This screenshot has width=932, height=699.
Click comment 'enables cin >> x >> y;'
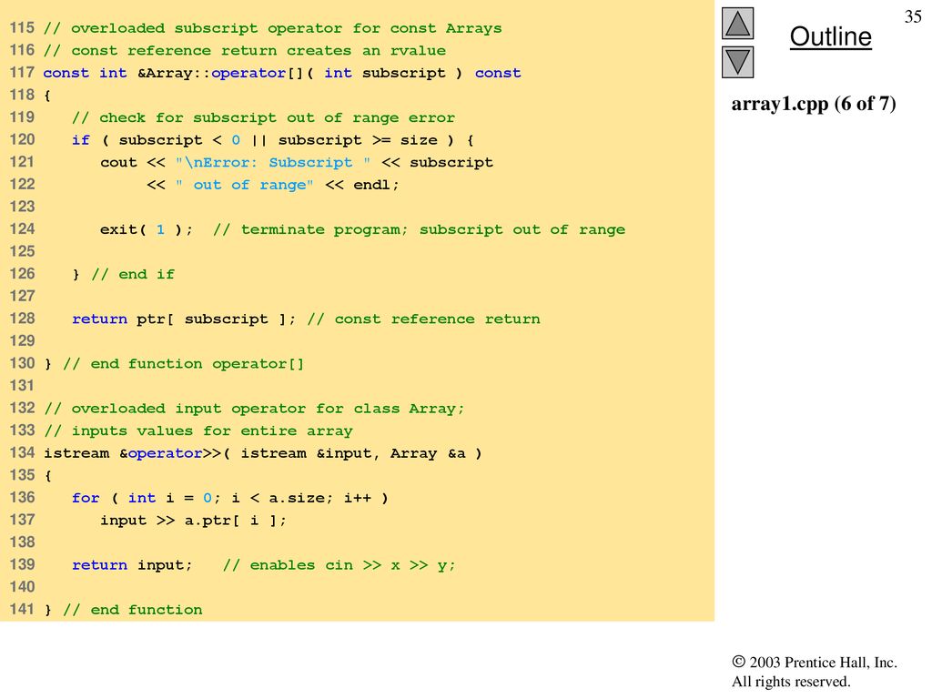339,565
